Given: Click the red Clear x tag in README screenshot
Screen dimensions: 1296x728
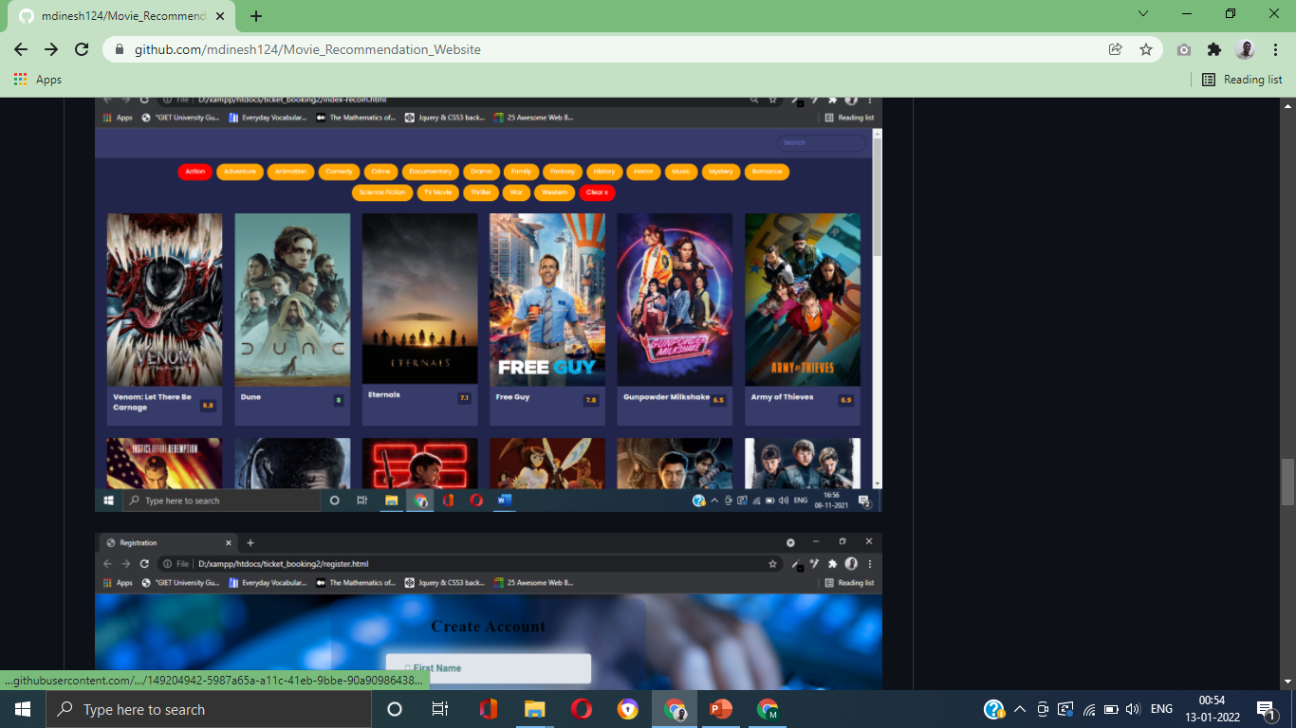Looking at the screenshot, I should pyautogui.click(x=597, y=192).
